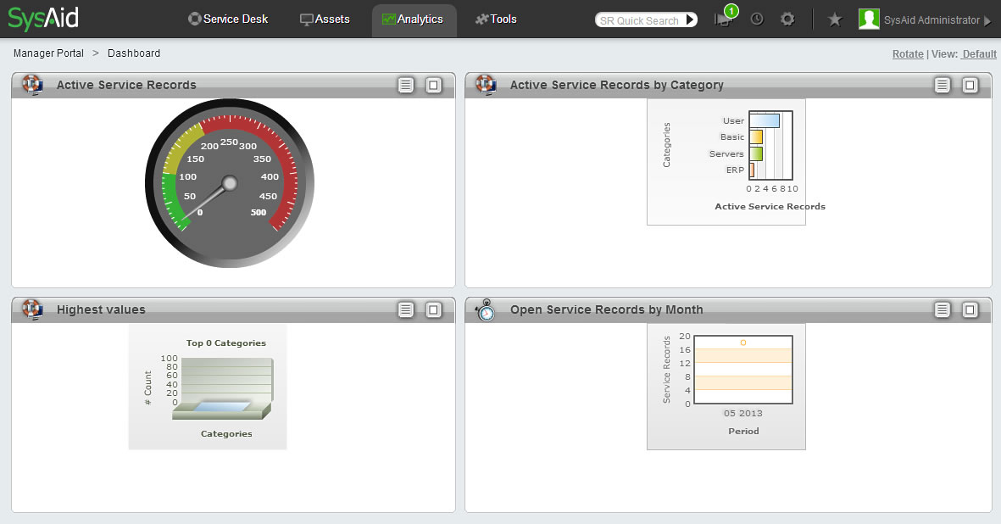Focus the SR Quick Search field
Image resolution: width=1001 pixels, height=524 pixels.
pos(639,20)
